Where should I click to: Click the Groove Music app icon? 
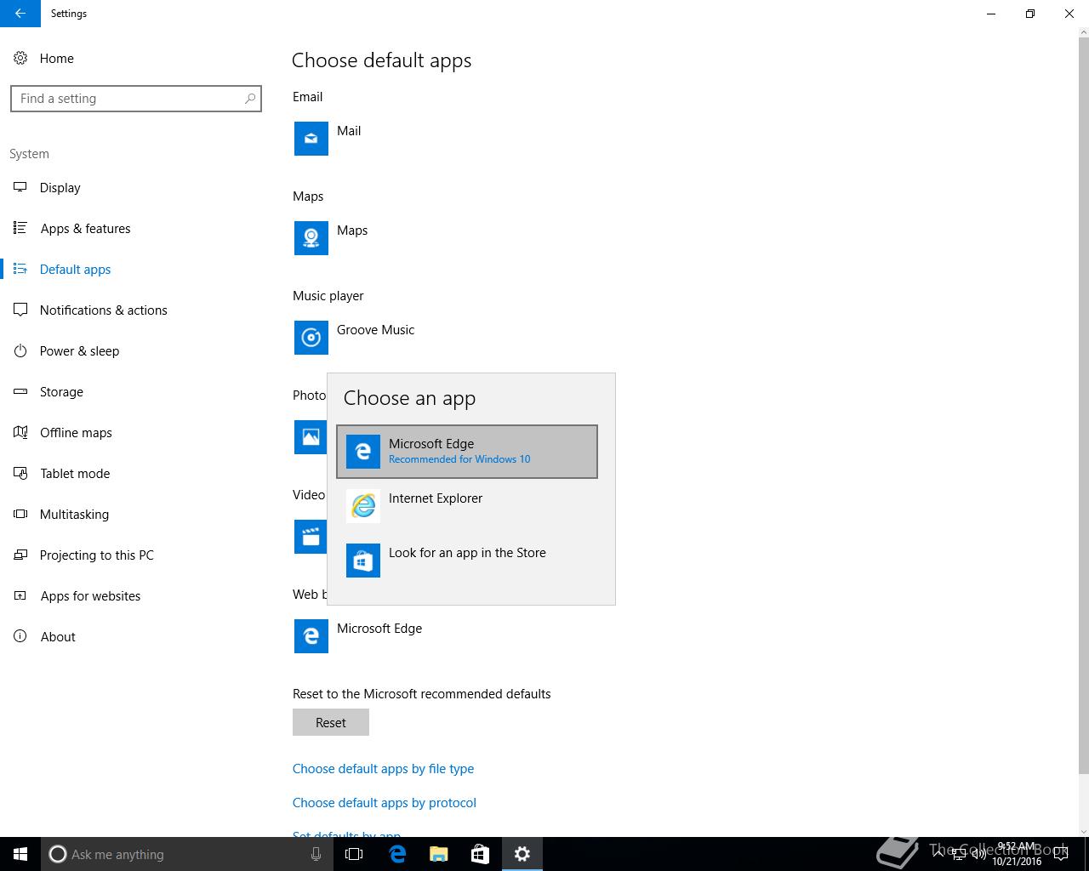311,338
